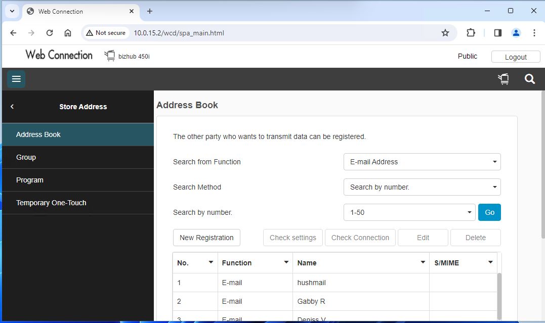Toggle browser side panel
The image size is (545, 323).
point(498,33)
